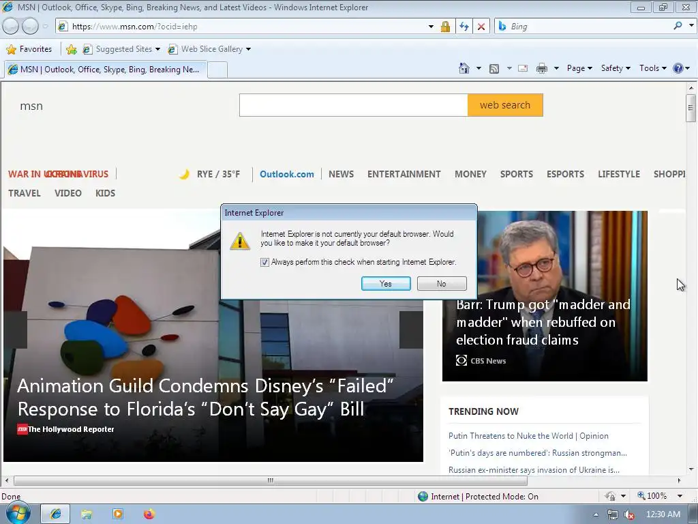
Task: Click the network tray icon
Action: pos(613,514)
